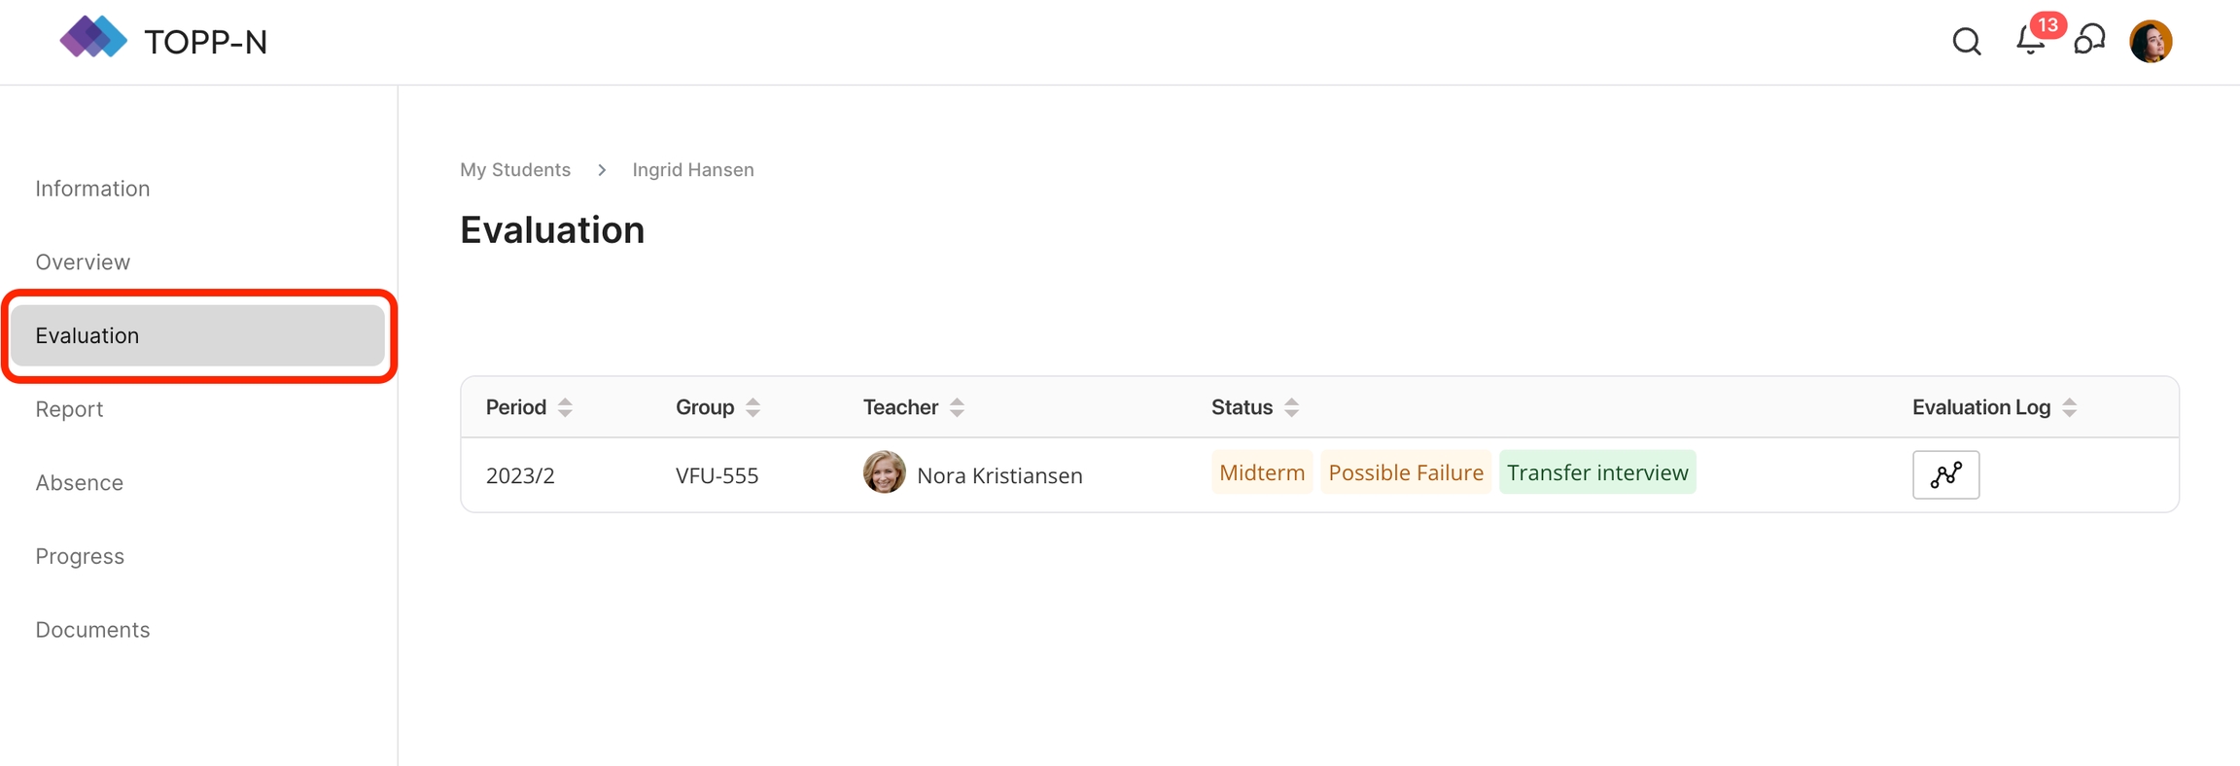
Task: Open notifications bell with 13 badge
Action: tap(2031, 41)
